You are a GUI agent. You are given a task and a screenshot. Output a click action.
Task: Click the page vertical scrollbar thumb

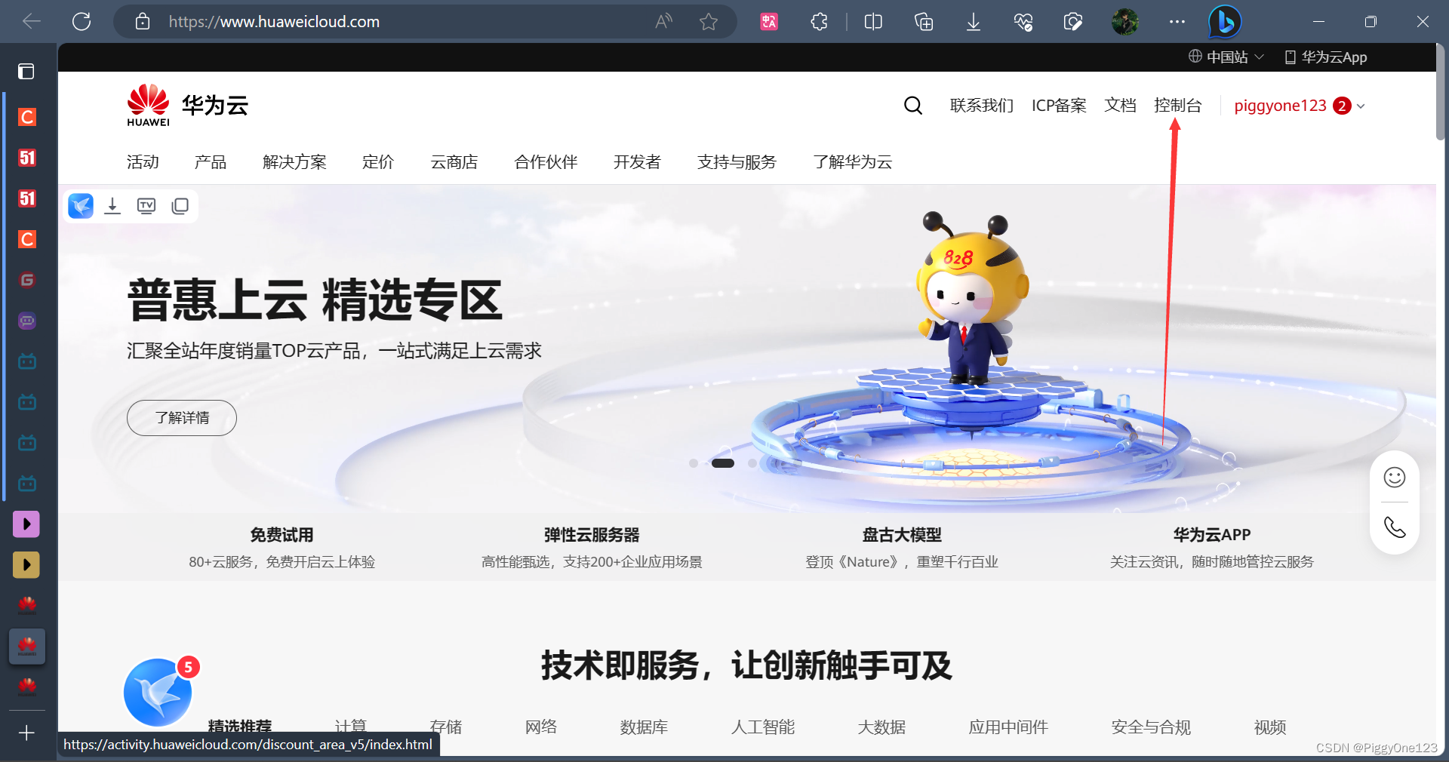tap(1441, 92)
